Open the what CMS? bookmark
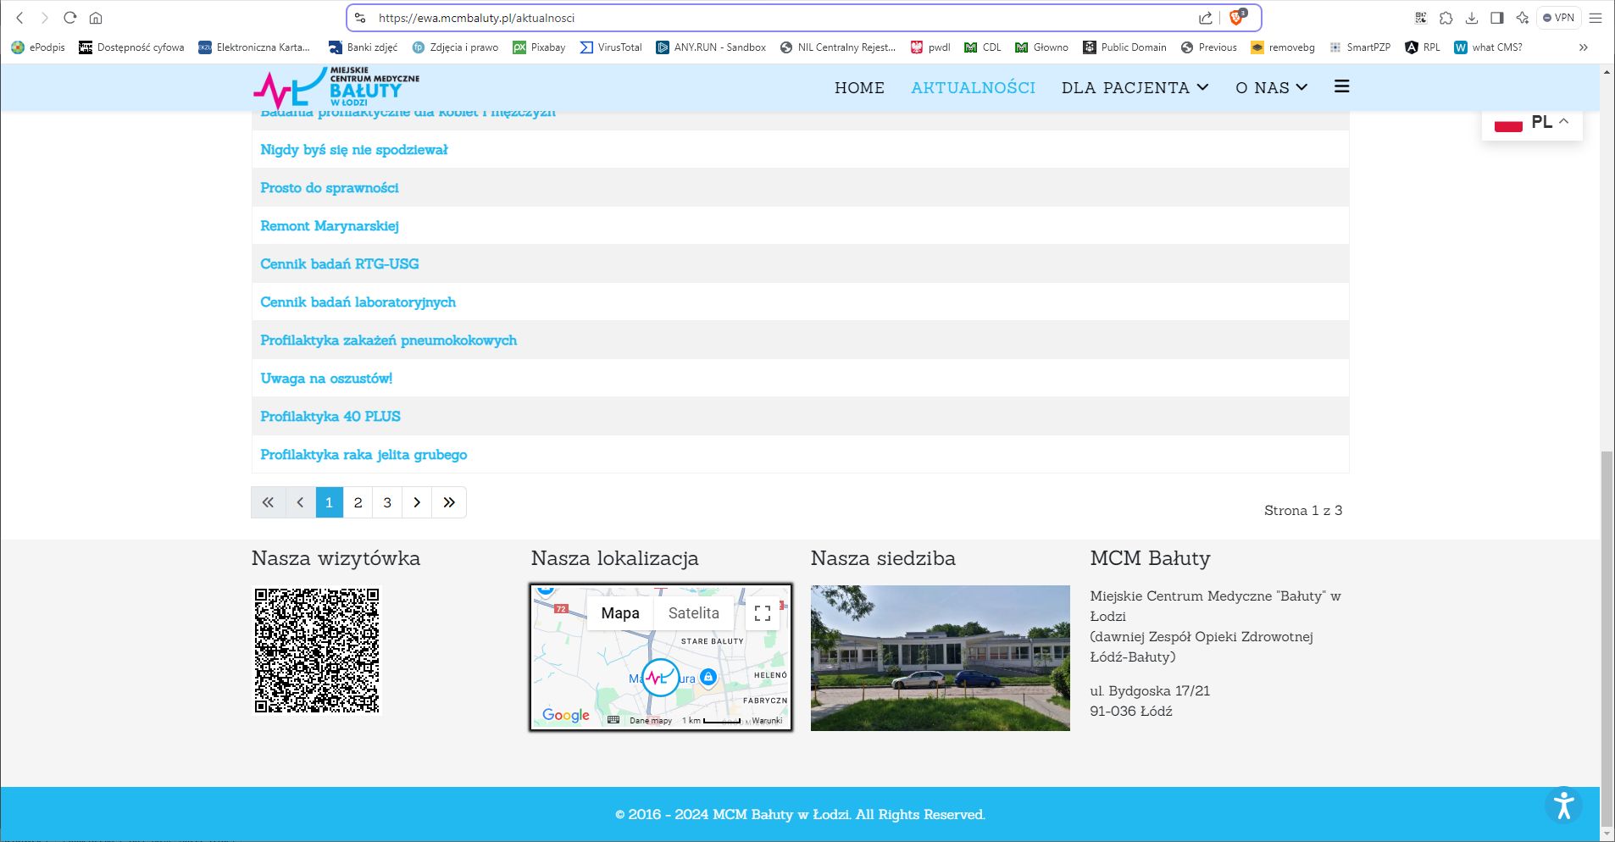Screen dimensions: 1615x842 [x=1488, y=47]
